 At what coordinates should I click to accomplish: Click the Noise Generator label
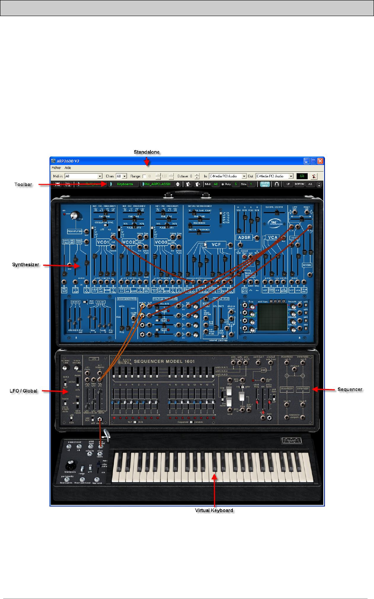pos(127,299)
